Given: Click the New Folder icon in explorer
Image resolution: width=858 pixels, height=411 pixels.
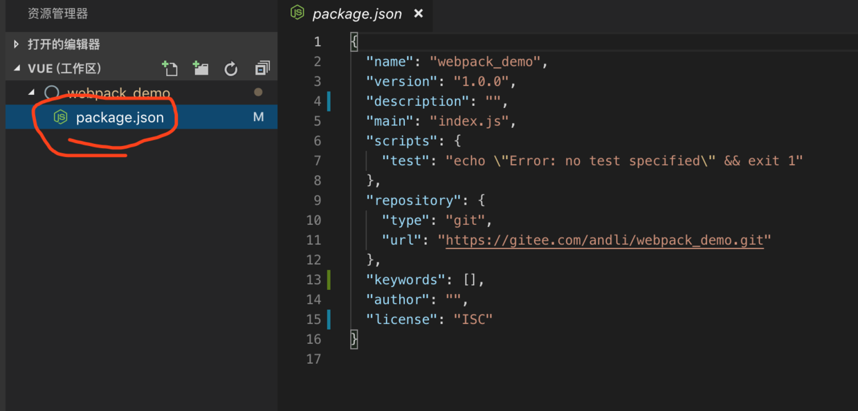Looking at the screenshot, I should [201, 68].
